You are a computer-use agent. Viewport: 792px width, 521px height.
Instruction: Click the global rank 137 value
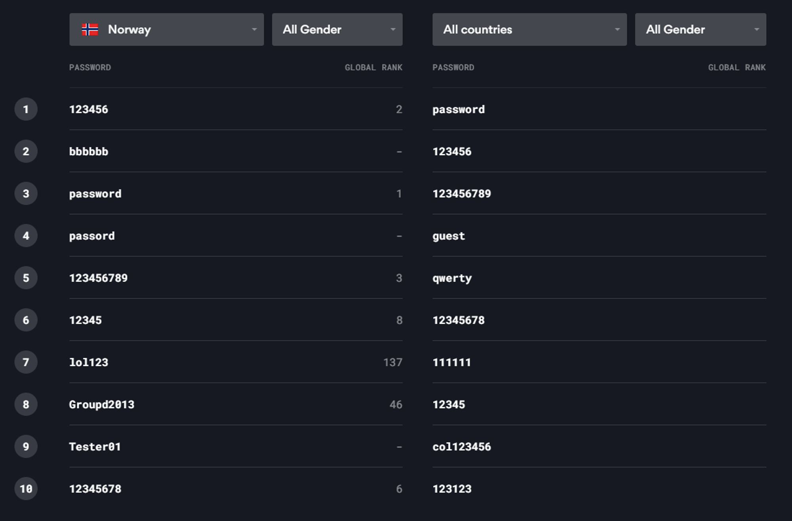[393, 362]
